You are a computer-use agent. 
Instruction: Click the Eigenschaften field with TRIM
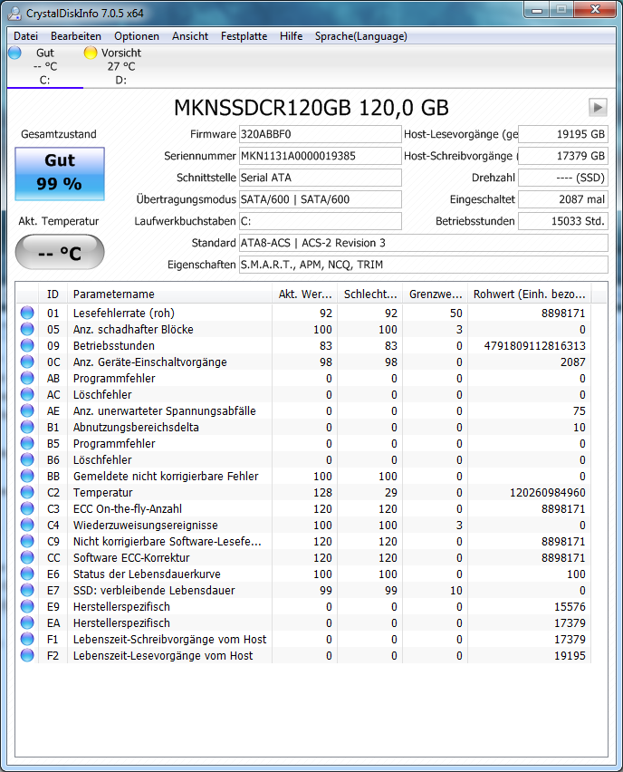(424, 265)
